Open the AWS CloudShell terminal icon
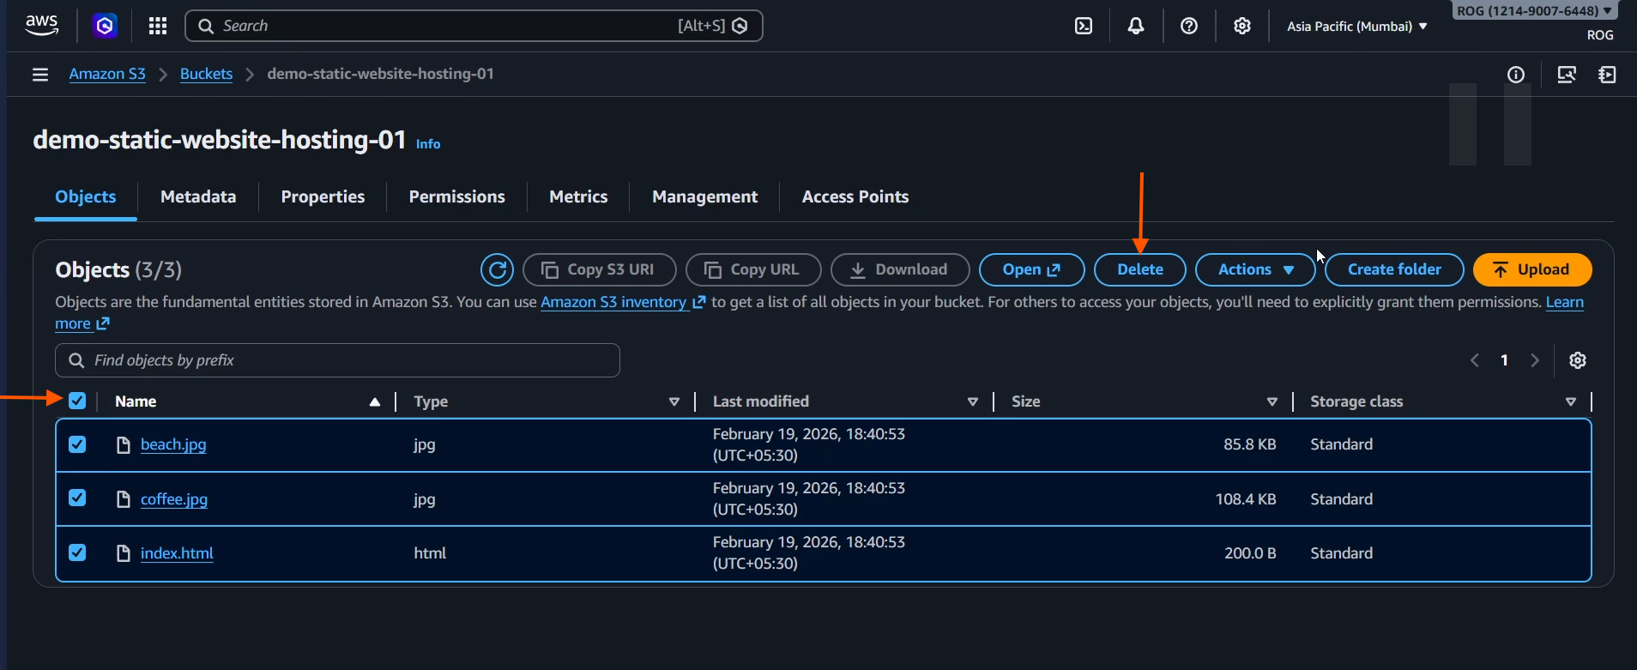The image size is (1637, 670). [x=1084, y=26]
